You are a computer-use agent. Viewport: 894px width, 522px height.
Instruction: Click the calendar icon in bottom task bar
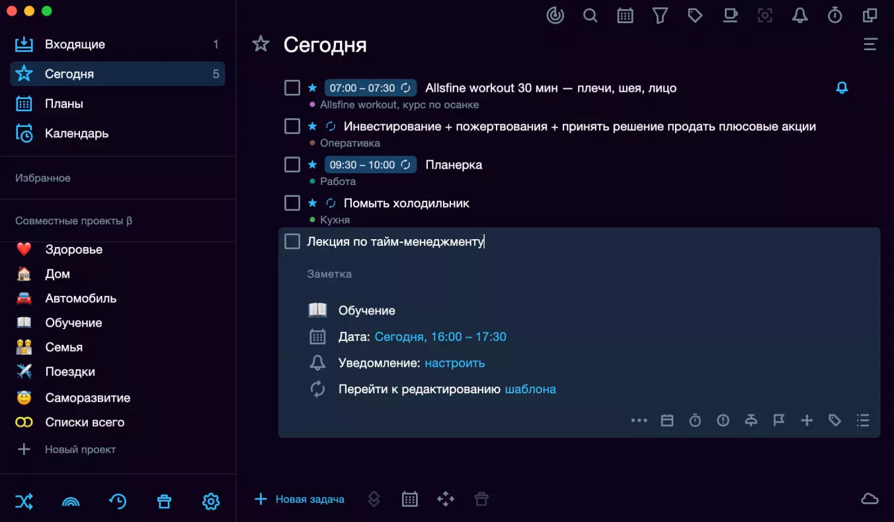coord(410,499)
